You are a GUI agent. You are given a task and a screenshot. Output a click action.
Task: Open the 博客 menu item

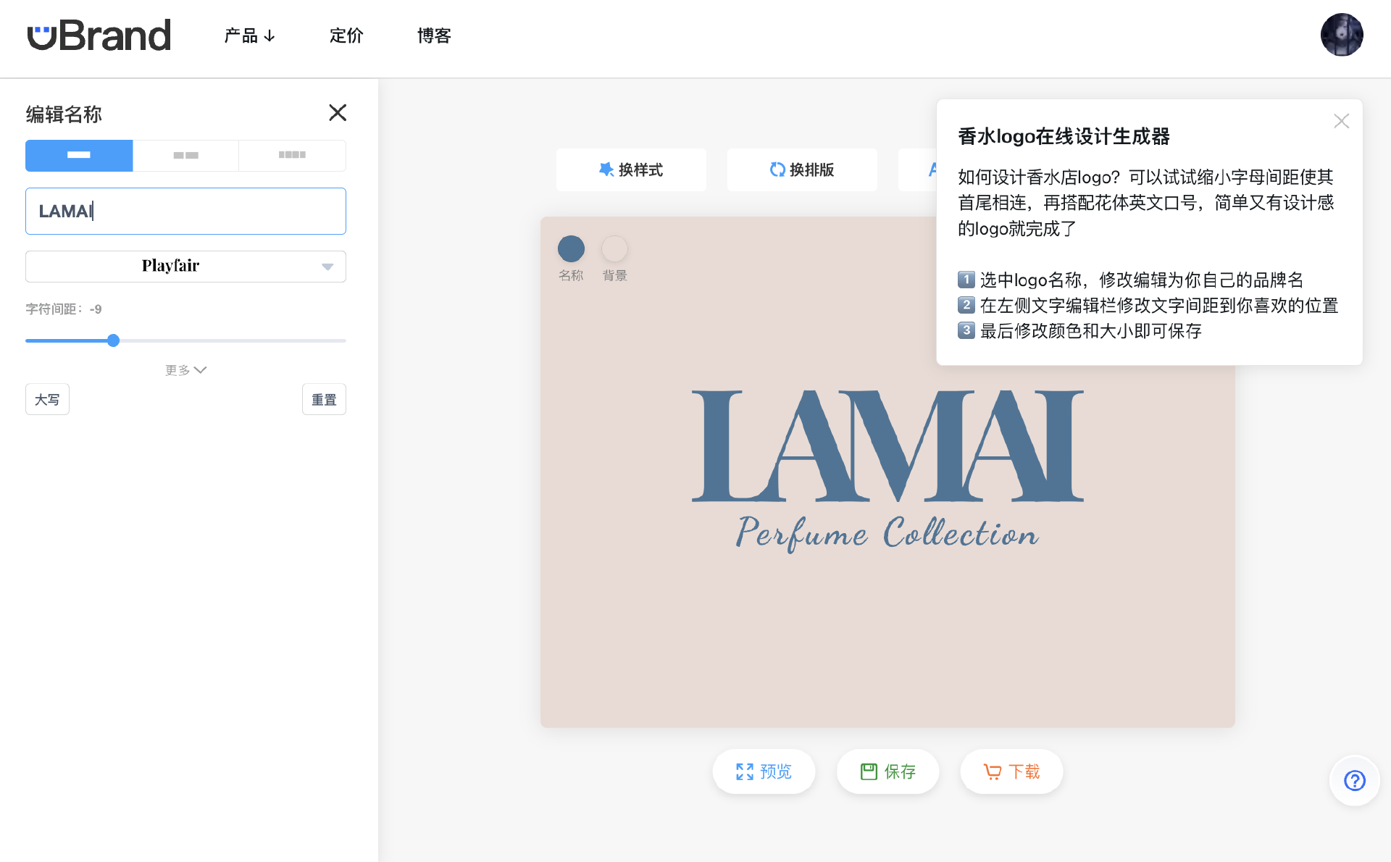tap(433, 35)
